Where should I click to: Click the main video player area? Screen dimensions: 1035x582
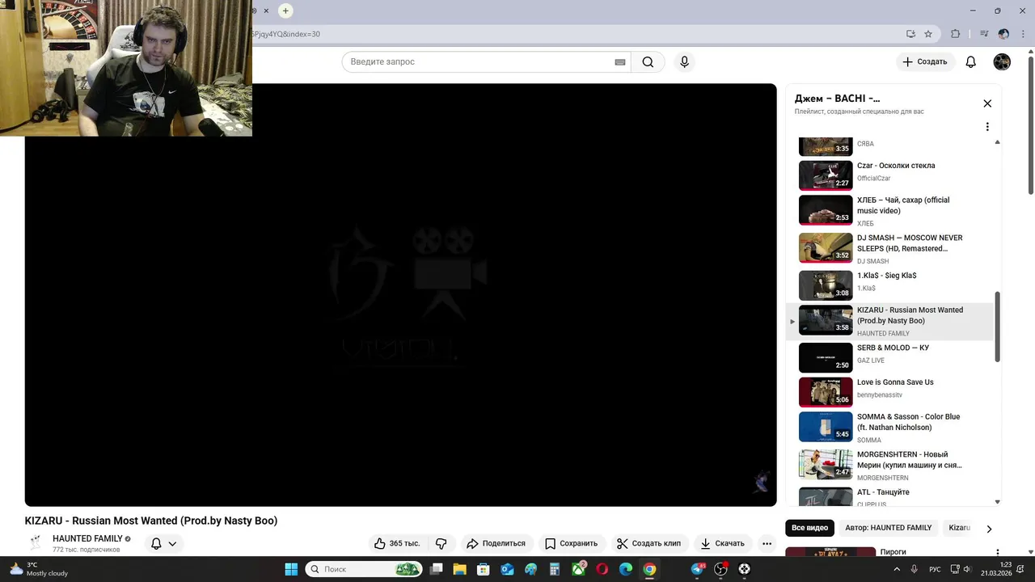click(400, 295)
